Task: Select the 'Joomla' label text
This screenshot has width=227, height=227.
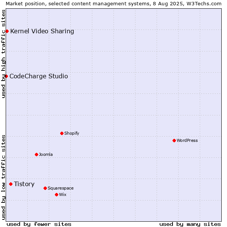Action: (x=46, y=155)
